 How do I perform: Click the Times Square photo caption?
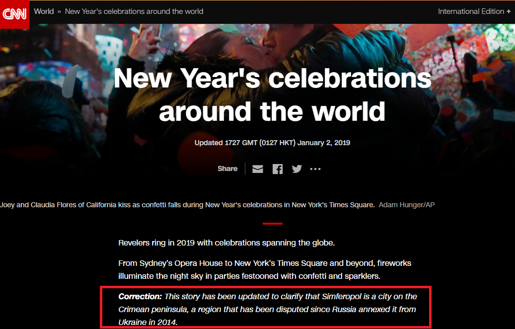click(187, 205)
